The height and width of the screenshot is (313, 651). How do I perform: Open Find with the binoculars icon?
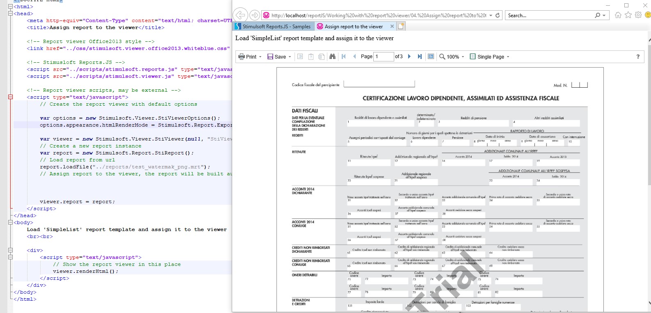(332, 57)
